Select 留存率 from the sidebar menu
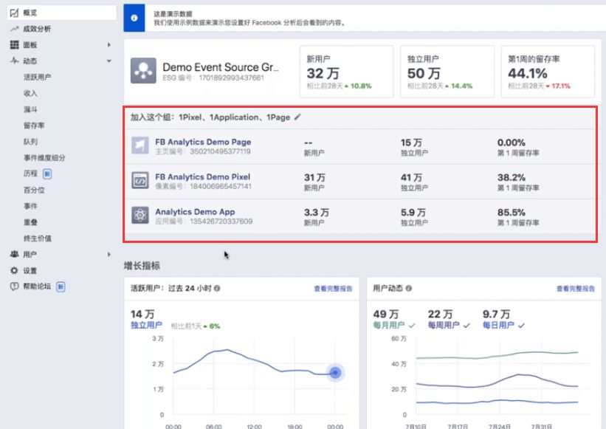This screenshot has height=429, width=606. point(34,126)
